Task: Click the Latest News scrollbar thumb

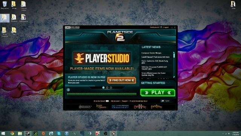Action: tap(174, 55)
